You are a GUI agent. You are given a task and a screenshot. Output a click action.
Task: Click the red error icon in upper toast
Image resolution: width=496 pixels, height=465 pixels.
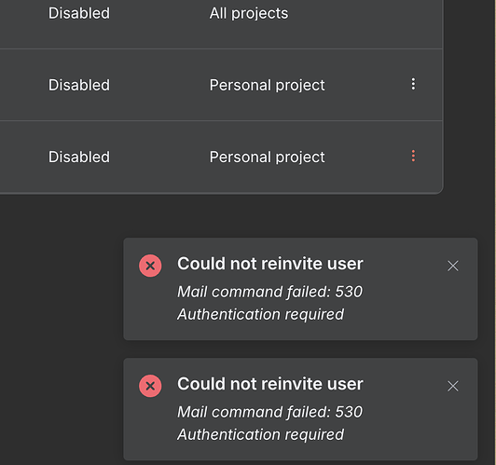(150, 266)
